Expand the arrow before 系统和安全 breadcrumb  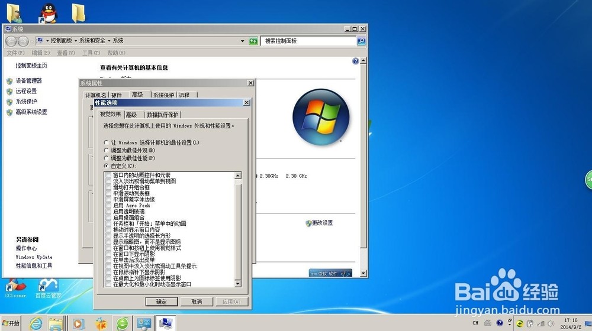[x=76, y=41]
